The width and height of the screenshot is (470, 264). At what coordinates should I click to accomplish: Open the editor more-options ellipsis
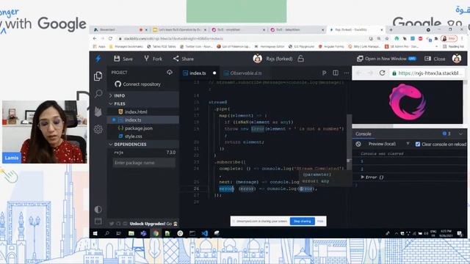pos(347,73)
